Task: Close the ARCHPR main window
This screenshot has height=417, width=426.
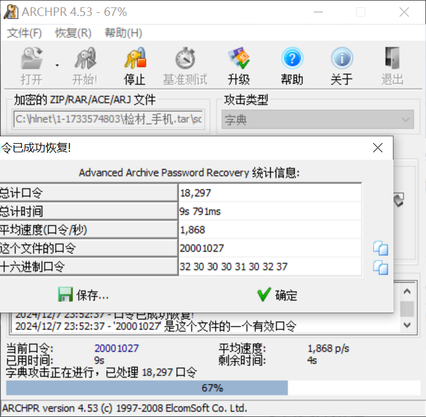Action: pyautogui.click(x=404, y=12)
